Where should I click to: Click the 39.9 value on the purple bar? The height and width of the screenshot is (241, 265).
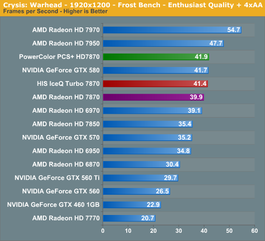(x=196, y=97)
